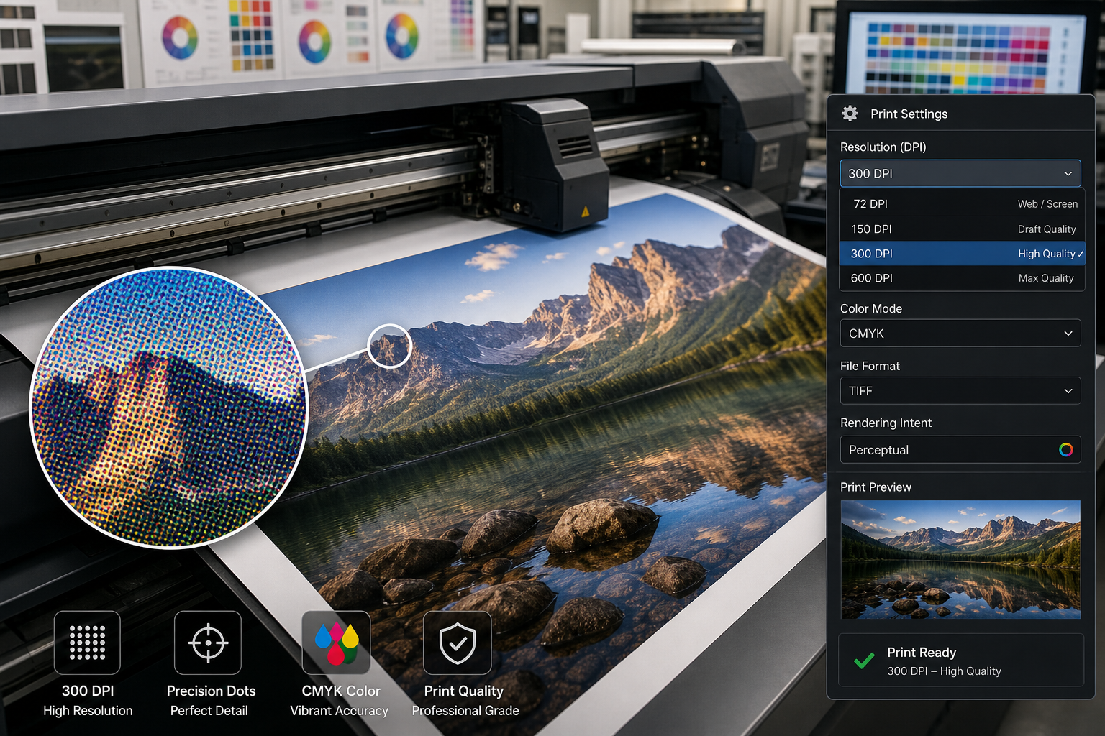The height and width of the screenshot is (736, 1105).
Task: Click the 'Vibrant Accuracy' caption text
Action: tap(339, 710)
